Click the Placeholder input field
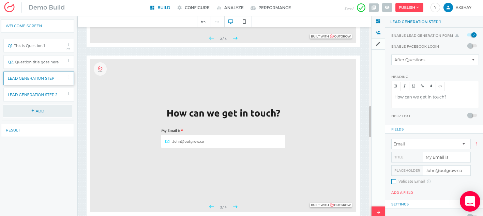The image size is (483, 216). pos(447,170)
